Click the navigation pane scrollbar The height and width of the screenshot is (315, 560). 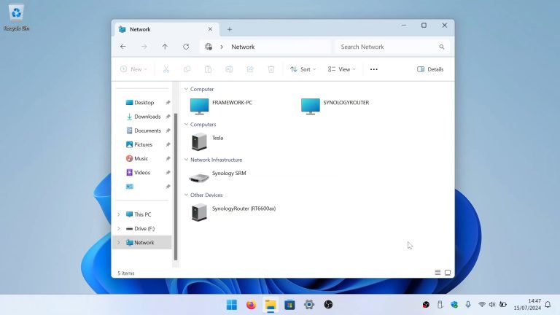click(175, 186)
